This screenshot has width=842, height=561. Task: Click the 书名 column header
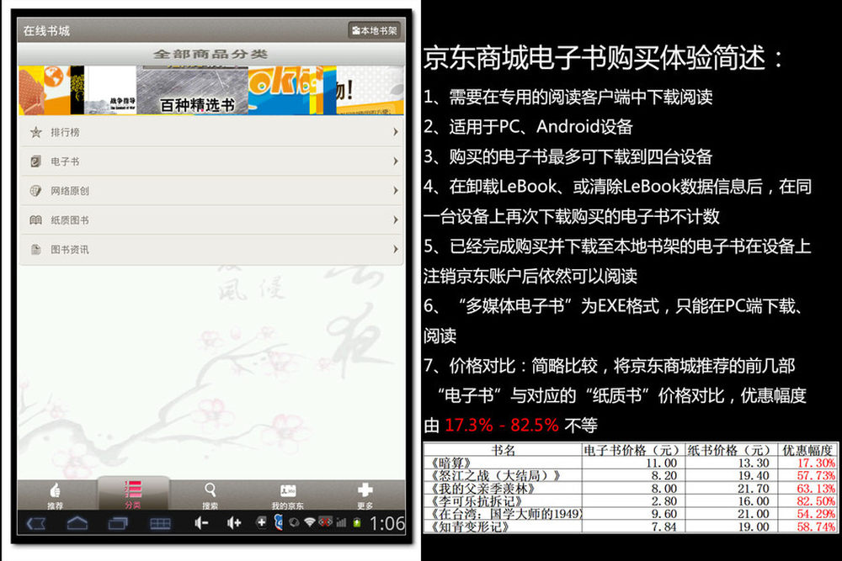[504, 450]
